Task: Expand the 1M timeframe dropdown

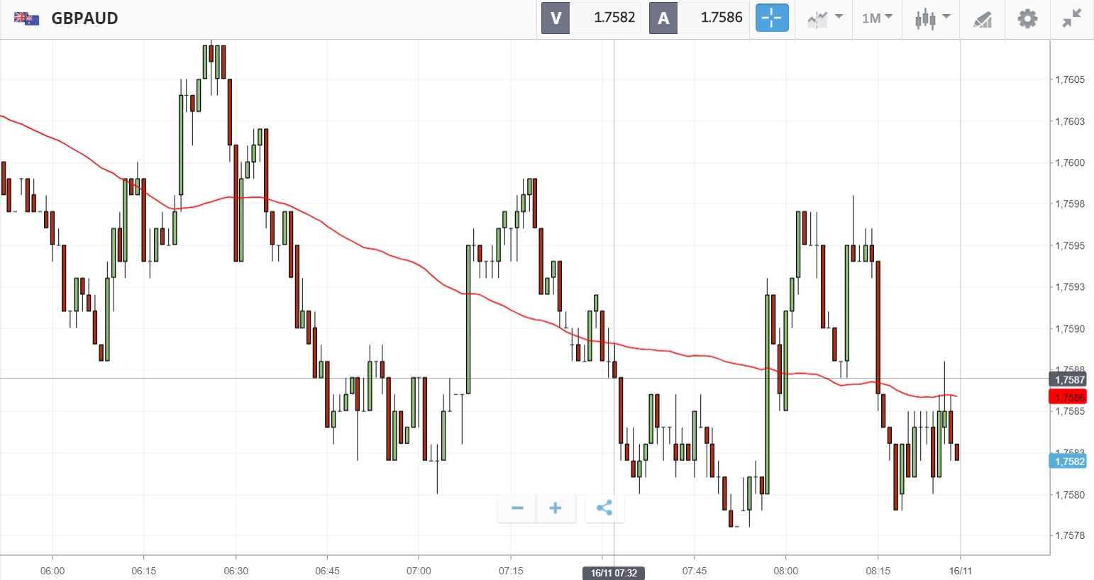Action: 877,18
